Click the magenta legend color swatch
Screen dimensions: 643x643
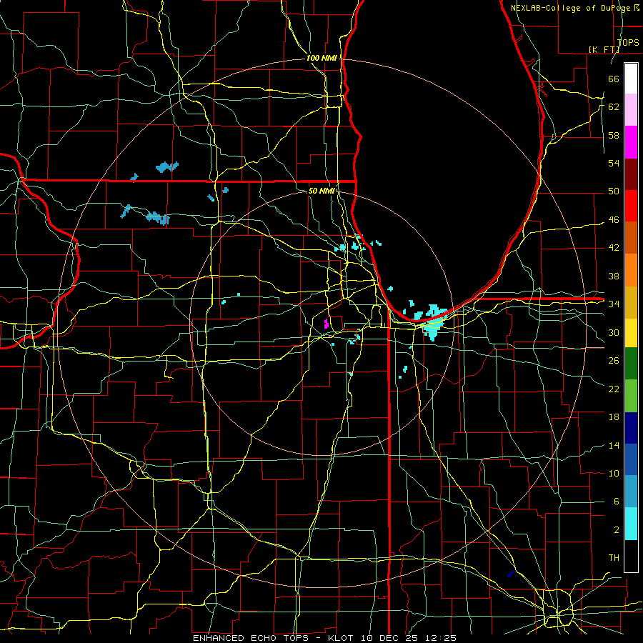tap(631, 142)
